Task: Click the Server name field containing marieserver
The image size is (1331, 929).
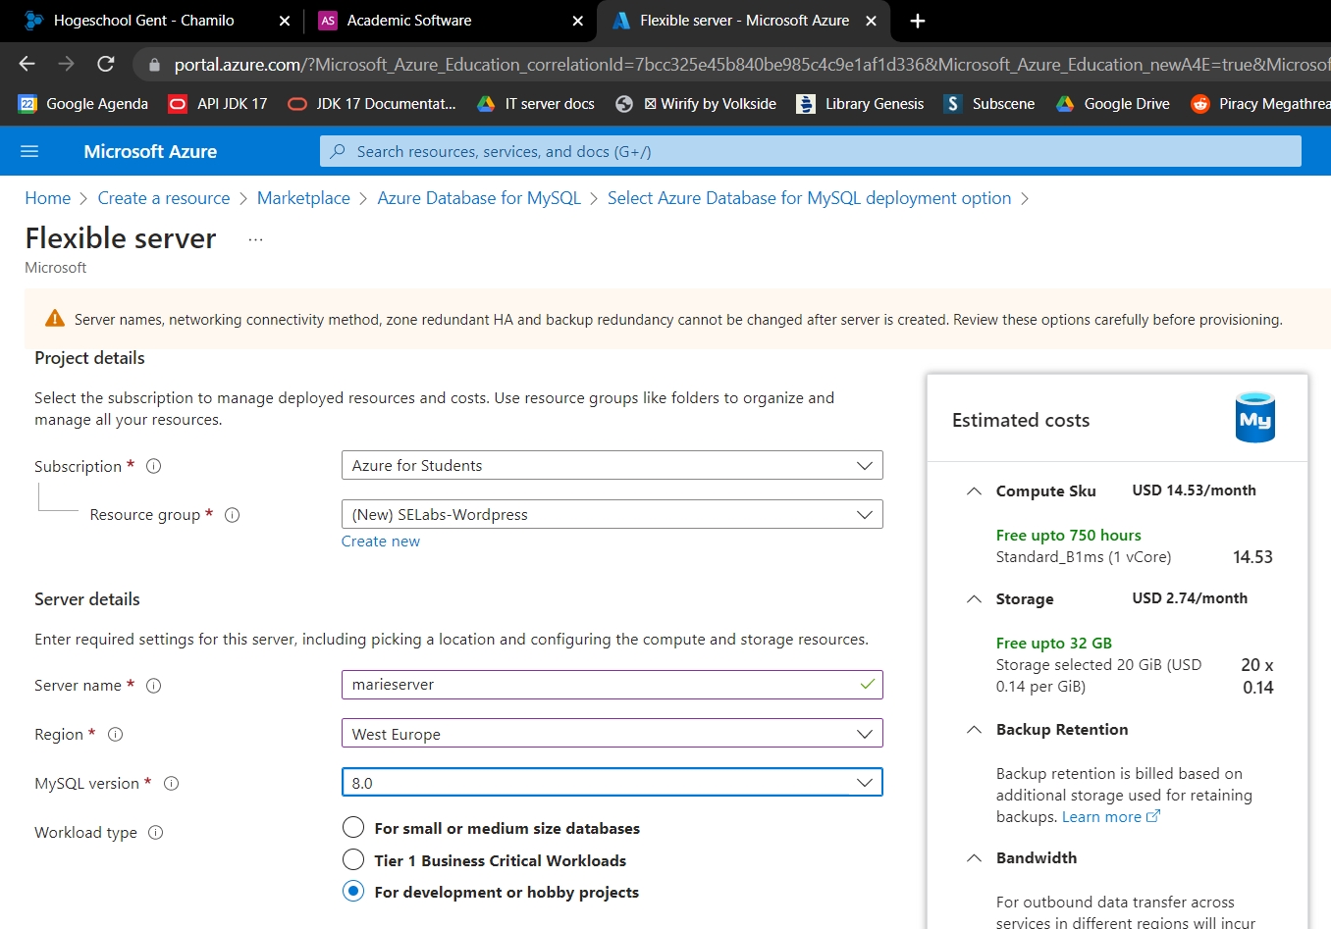Action: coord(612,685)
